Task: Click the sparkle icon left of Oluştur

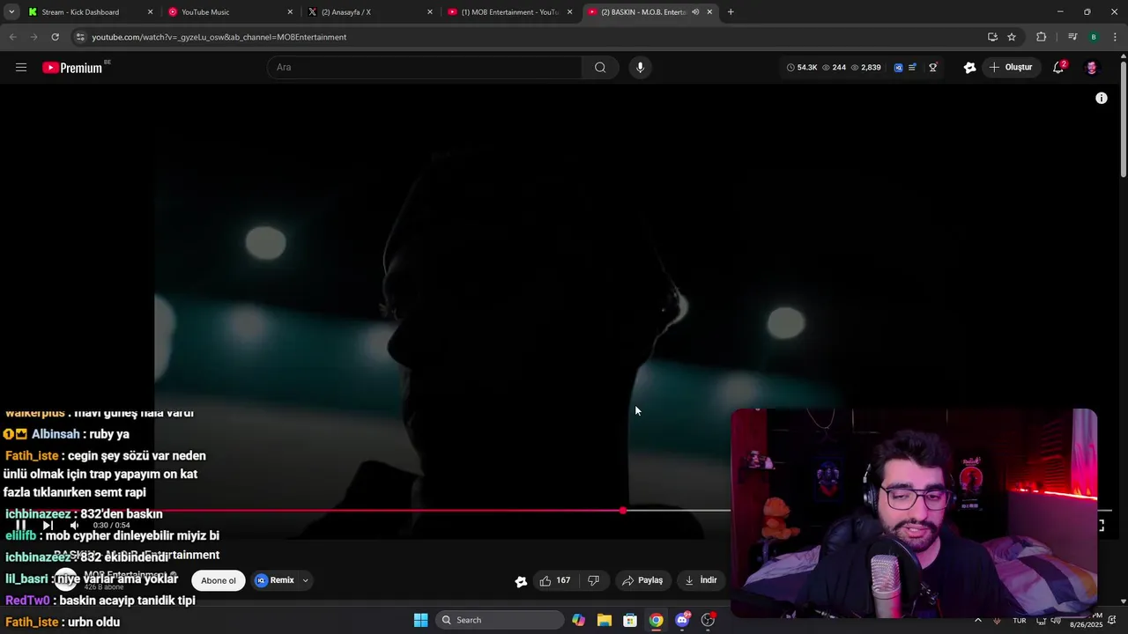Action: [x=969, y=68]
